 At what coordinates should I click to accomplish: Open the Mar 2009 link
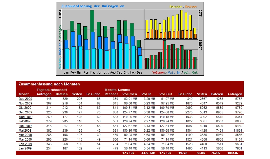pyautogui.click(x=25, y=139)
